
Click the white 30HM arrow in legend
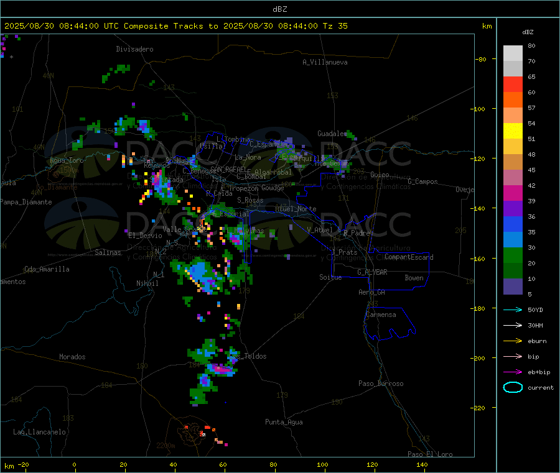tap(513, 325)
